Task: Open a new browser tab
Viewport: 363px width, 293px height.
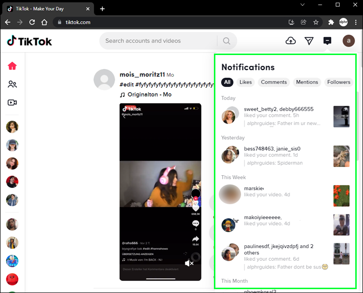Action: tap(102, 9)
